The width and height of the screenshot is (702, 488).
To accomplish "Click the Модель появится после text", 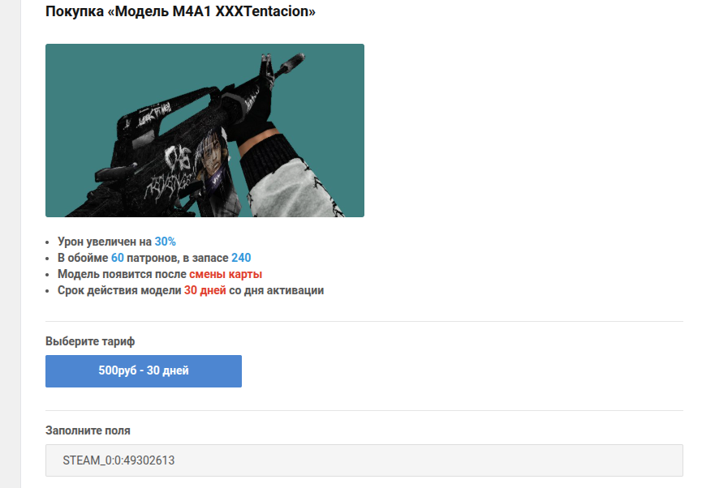I will (x=122, y=274).
